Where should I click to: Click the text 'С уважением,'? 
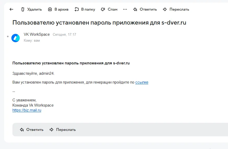(24, 100)
